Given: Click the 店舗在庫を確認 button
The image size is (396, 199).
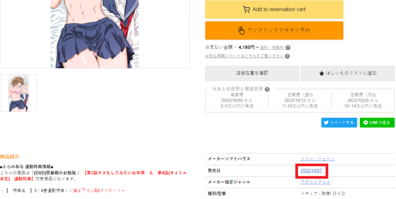Looking at the screenshot, I should 252,73.
